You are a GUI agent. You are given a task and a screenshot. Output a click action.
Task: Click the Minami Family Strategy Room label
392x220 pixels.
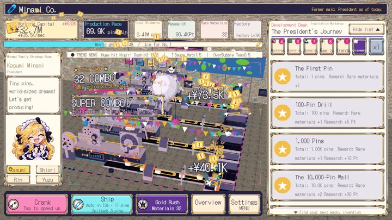[x=29, y=56]
